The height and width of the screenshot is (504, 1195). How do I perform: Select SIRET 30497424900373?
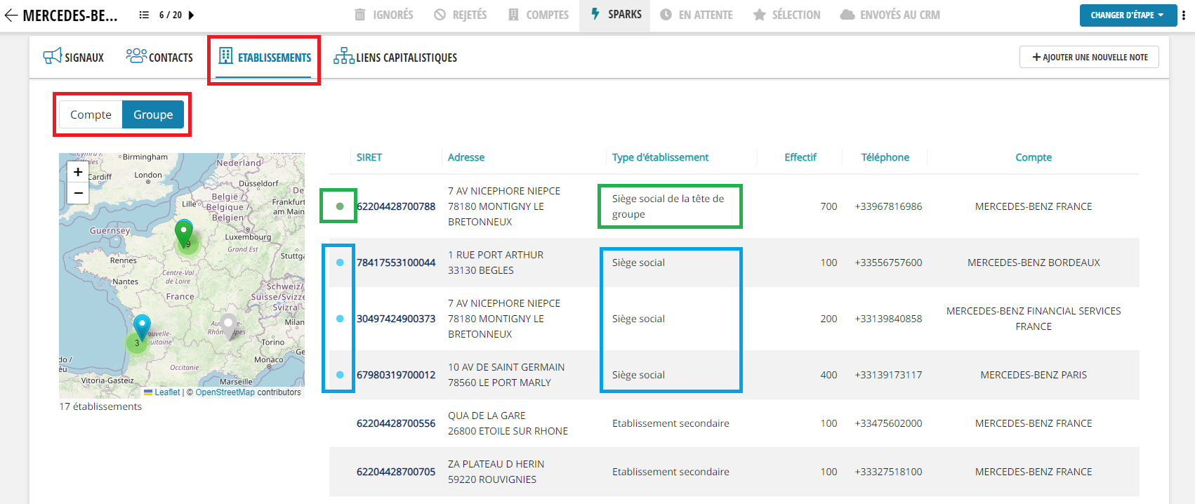(396, 319)
